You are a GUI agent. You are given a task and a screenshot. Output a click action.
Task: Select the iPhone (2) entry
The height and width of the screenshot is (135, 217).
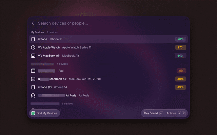point(45,87)
